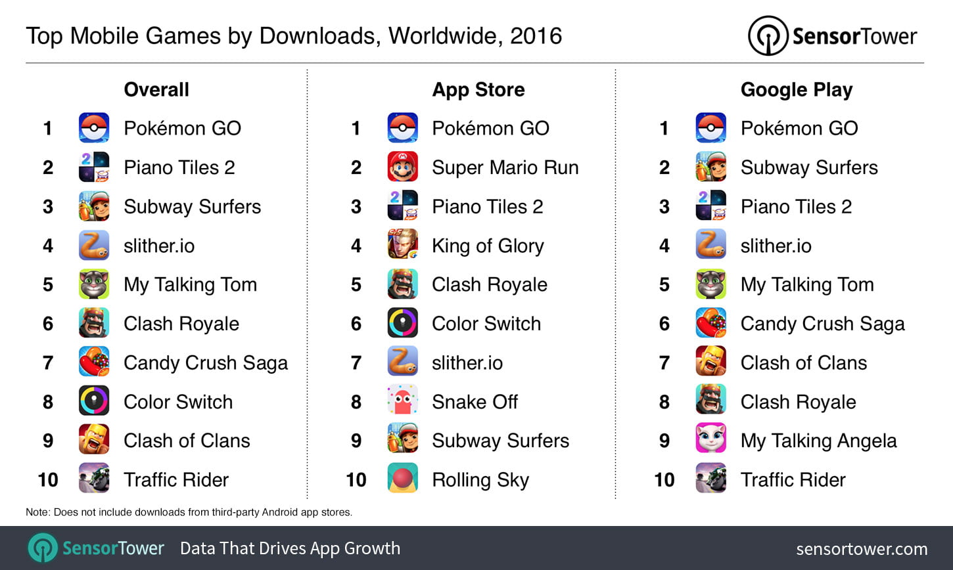Click Piano Tiles 2 icon in App Store column
This screenshot has width=953, height=570.
click(x=402, y=206)
